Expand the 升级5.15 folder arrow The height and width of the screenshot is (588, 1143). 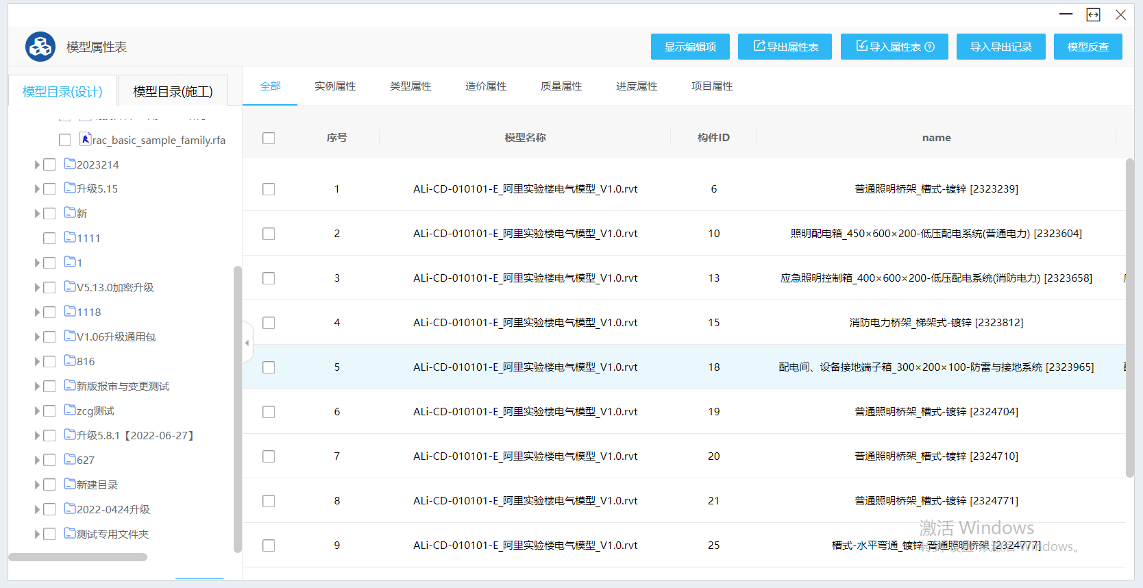point(37,189)
